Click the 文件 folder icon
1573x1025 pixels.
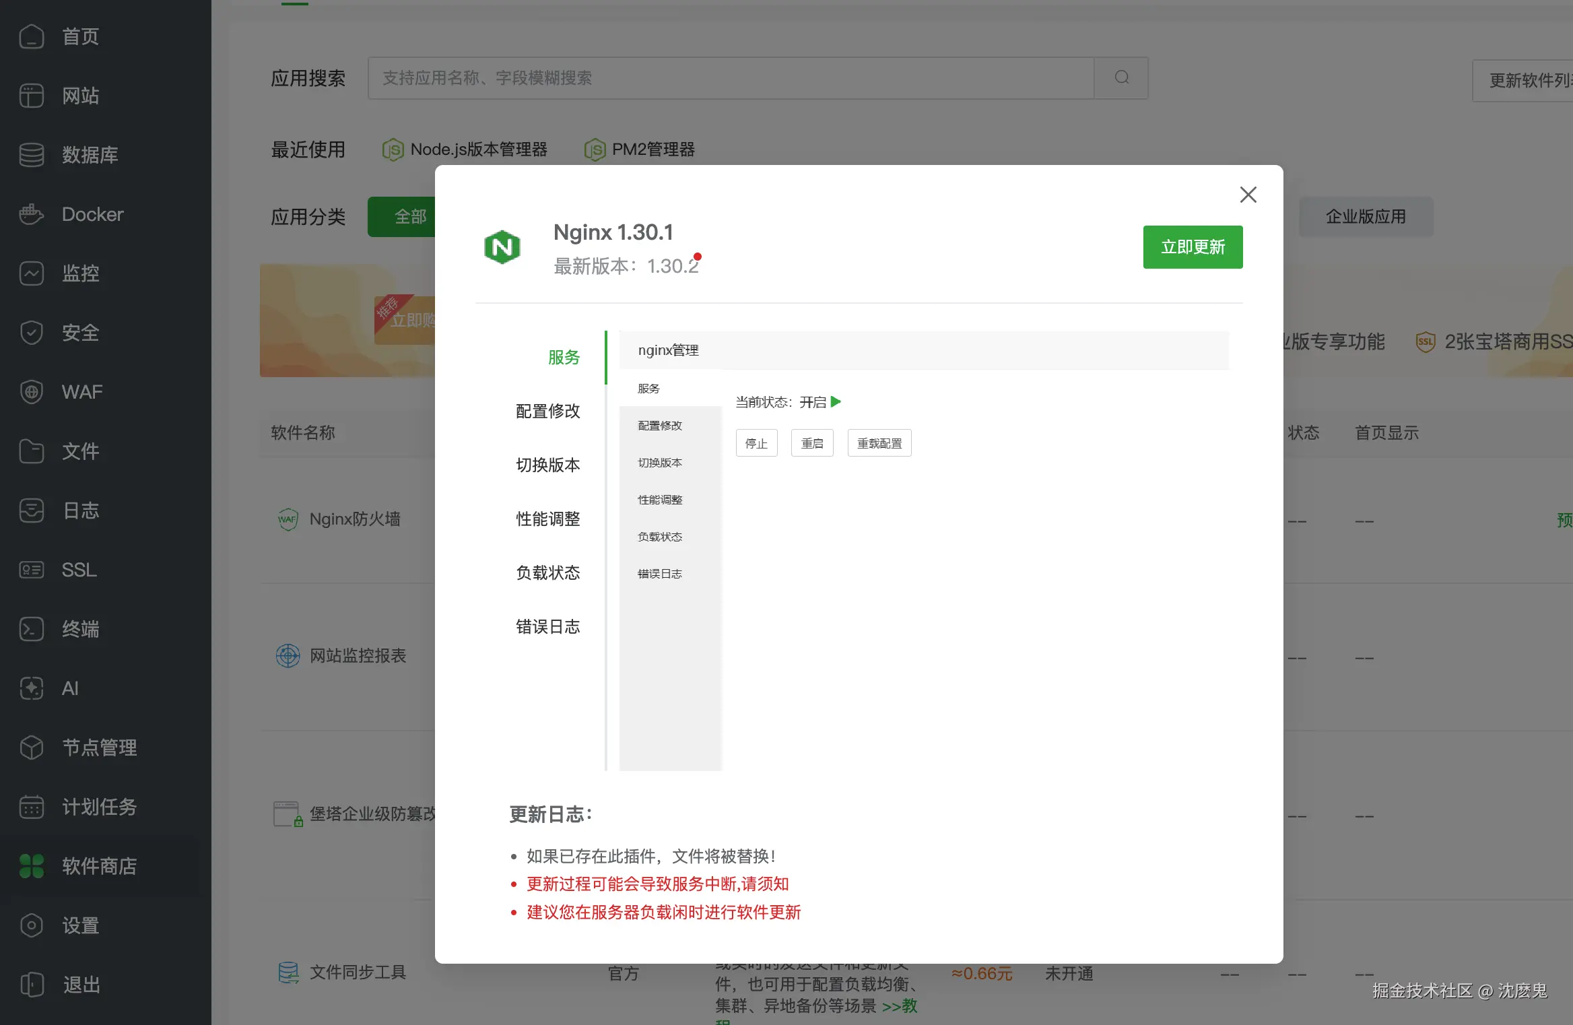click(32, 451)
